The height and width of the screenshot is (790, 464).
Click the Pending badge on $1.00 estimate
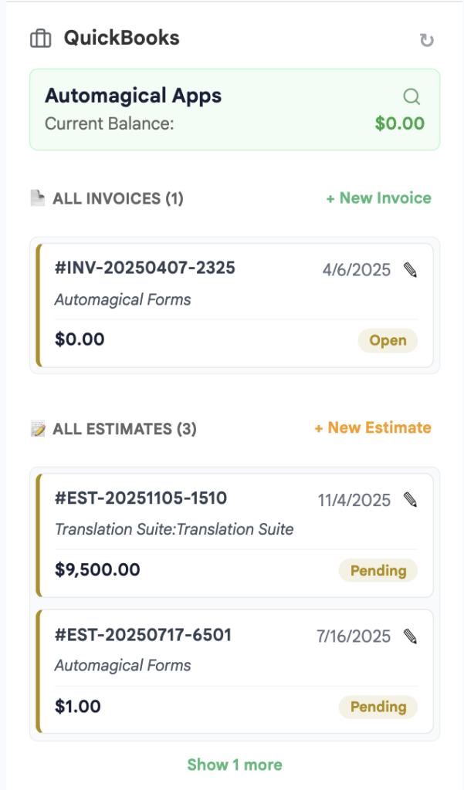click(x=378, y=707)
